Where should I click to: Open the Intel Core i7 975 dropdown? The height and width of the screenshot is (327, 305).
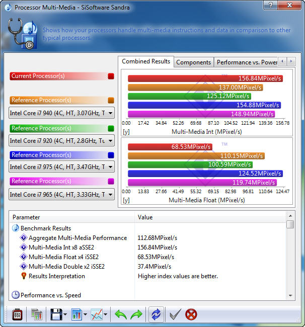(x=61, y=167)
